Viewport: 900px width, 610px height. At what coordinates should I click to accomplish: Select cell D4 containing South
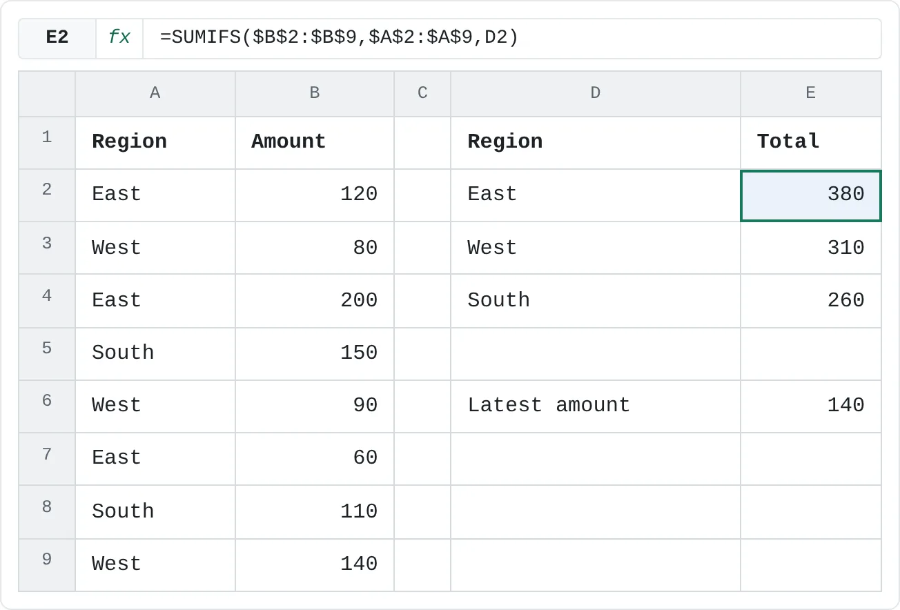pos(596,301)
